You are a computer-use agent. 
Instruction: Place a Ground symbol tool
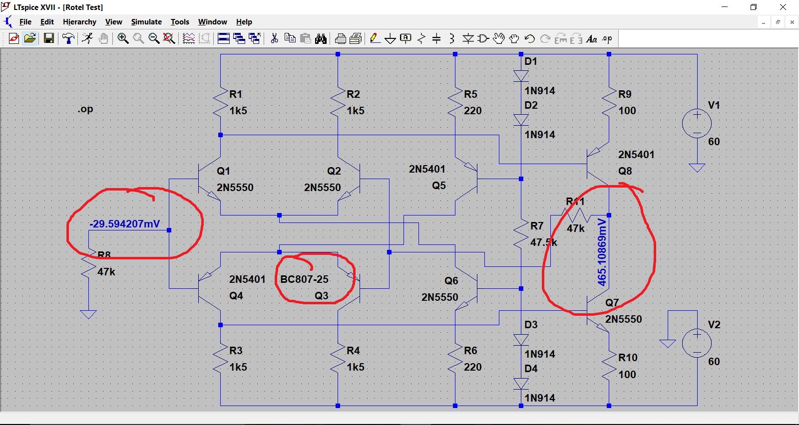(x=391, y=38)
